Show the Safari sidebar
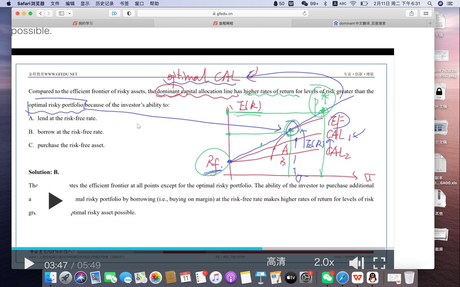 click(x=61, y=13)
